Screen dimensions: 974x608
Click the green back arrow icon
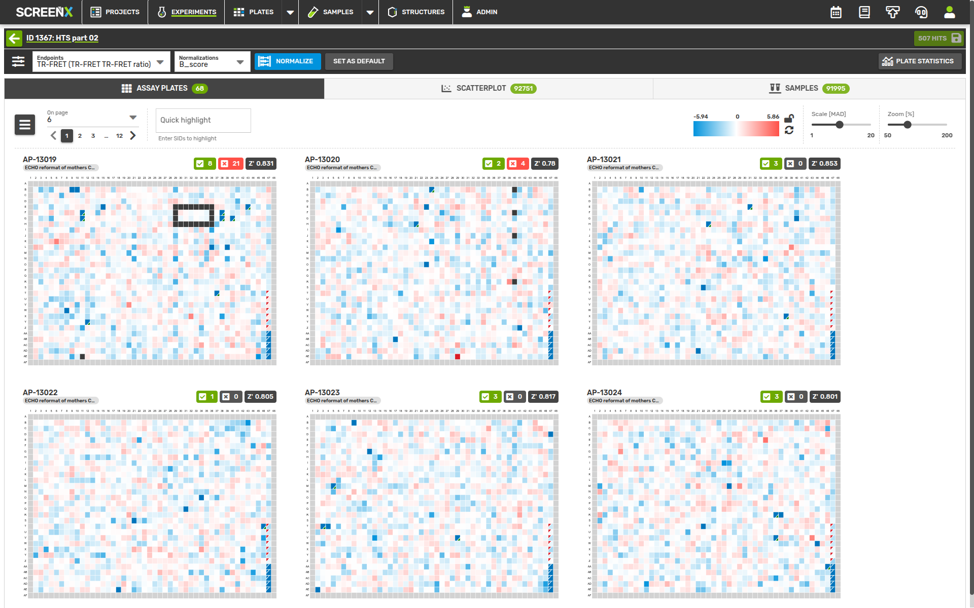coord(14,39)
